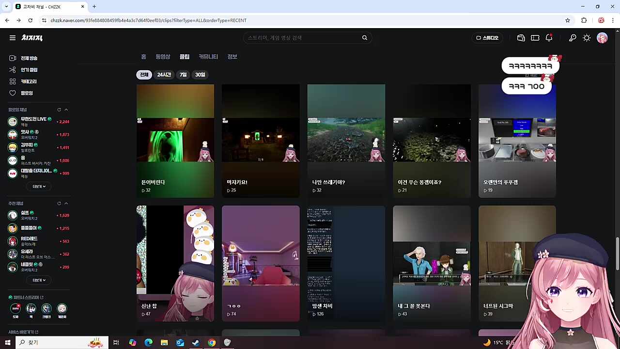Toggle the light/dark theme sun icon
The image size is (620, 349).
point(587,38)
